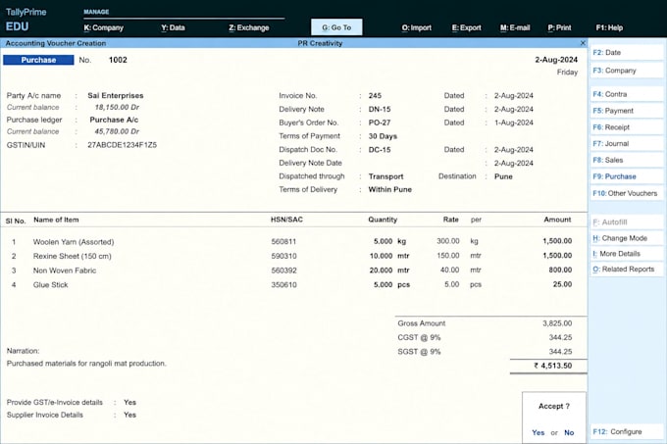Click Destination value Pune

503,176
